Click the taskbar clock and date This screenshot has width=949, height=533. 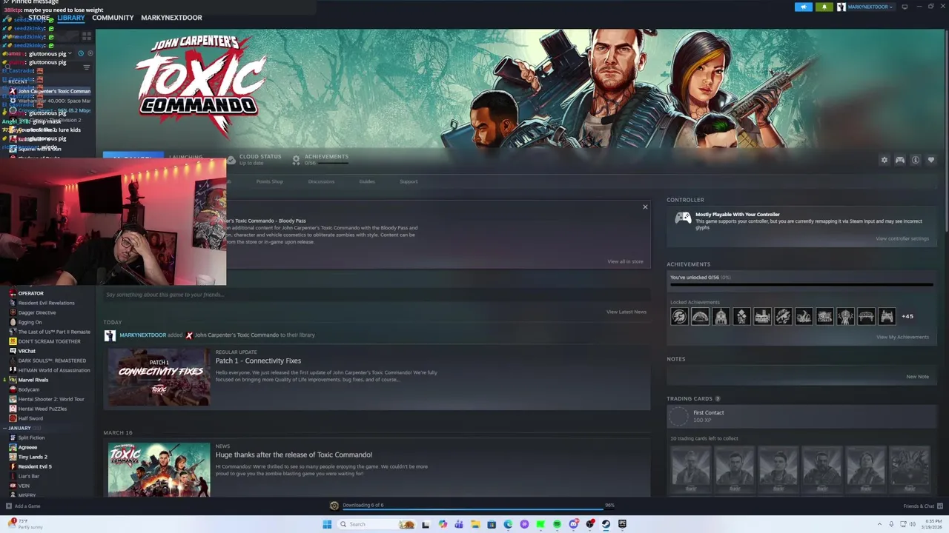(932, 524)
